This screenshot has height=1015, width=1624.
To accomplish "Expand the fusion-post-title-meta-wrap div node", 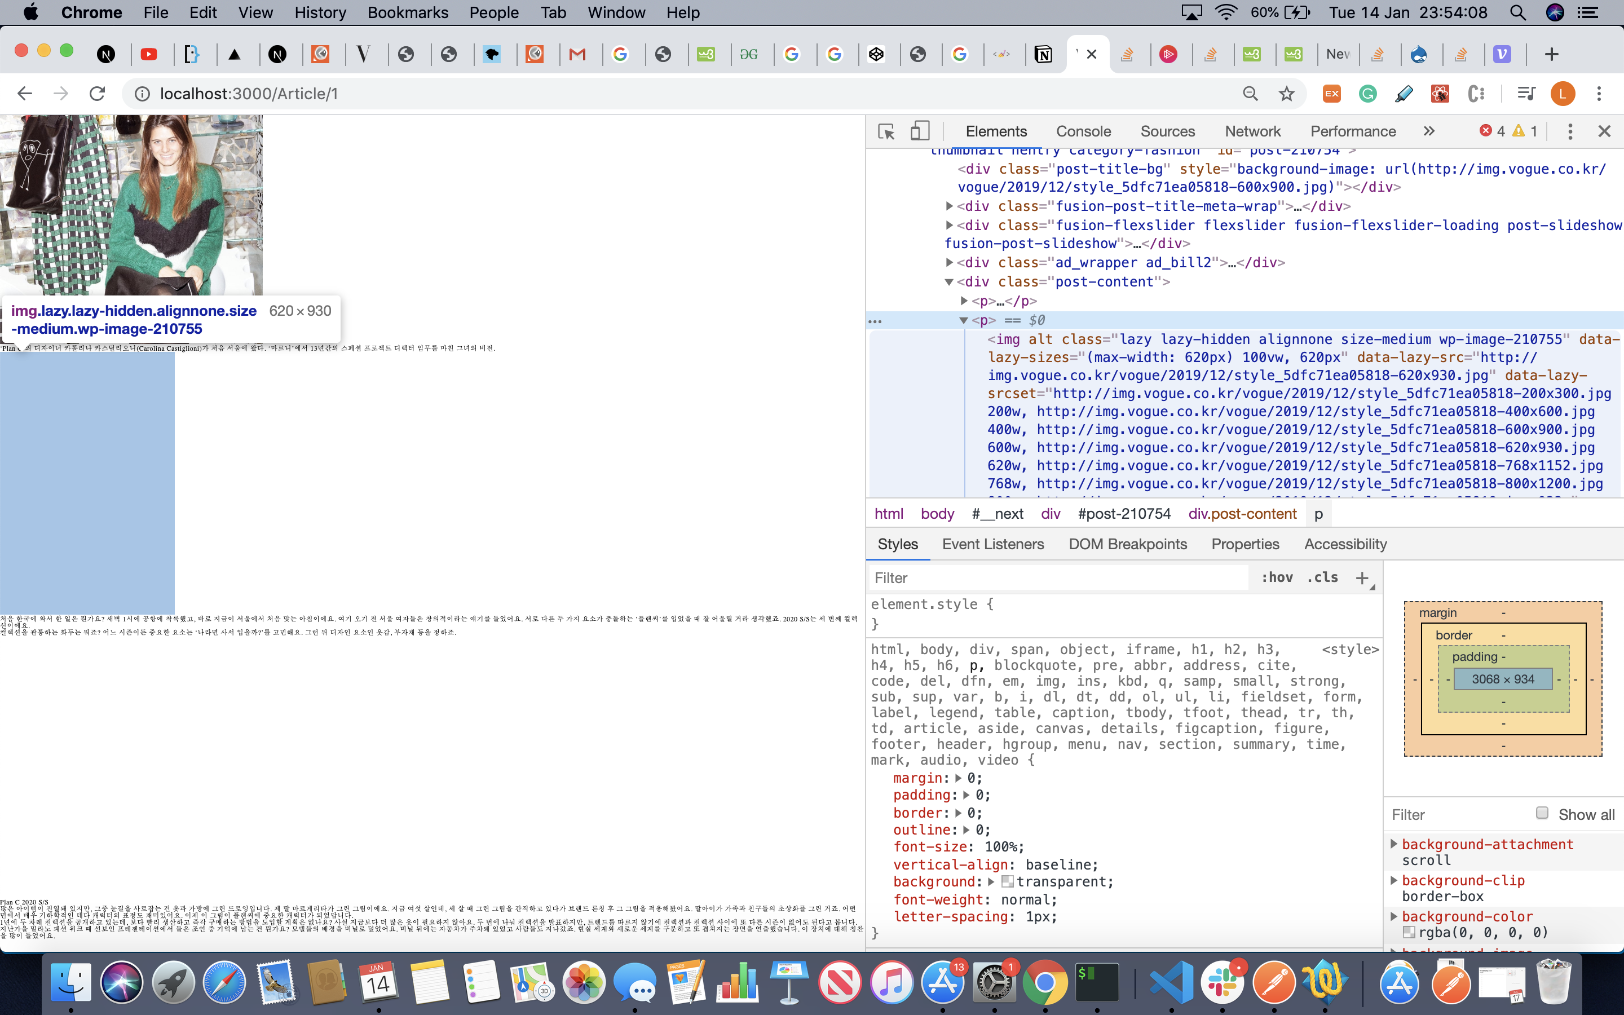I will tap(949, 206).
